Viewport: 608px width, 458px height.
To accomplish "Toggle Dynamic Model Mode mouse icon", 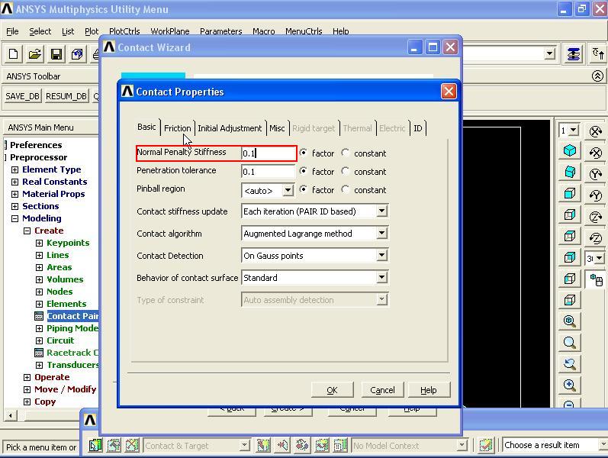I will click(x=596, y=280).
